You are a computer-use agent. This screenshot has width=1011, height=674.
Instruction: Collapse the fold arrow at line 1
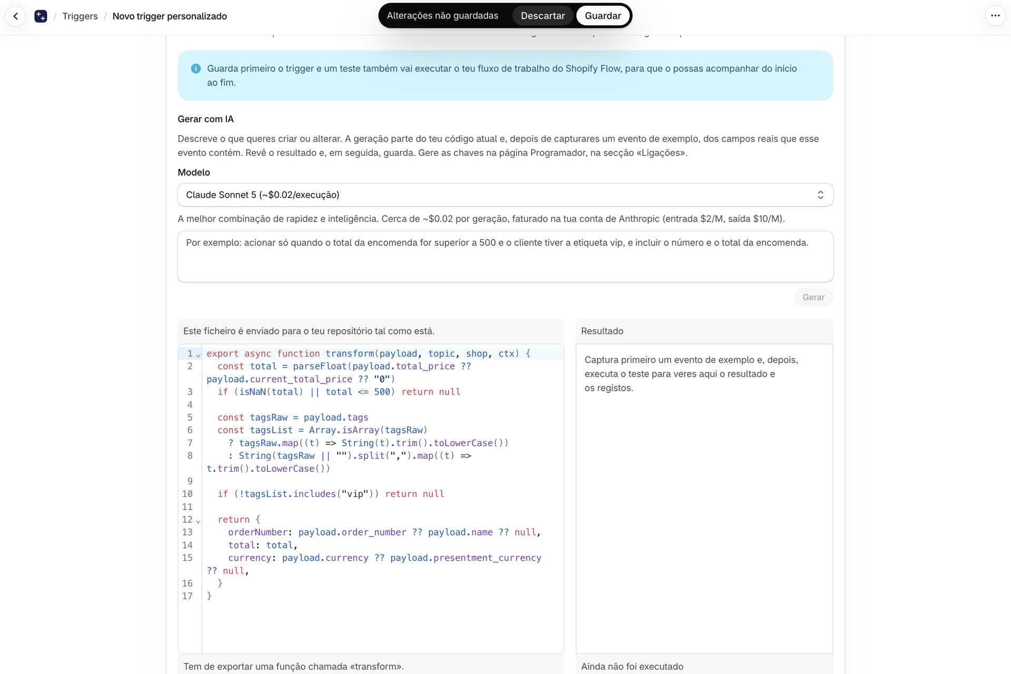coord(199,355)
